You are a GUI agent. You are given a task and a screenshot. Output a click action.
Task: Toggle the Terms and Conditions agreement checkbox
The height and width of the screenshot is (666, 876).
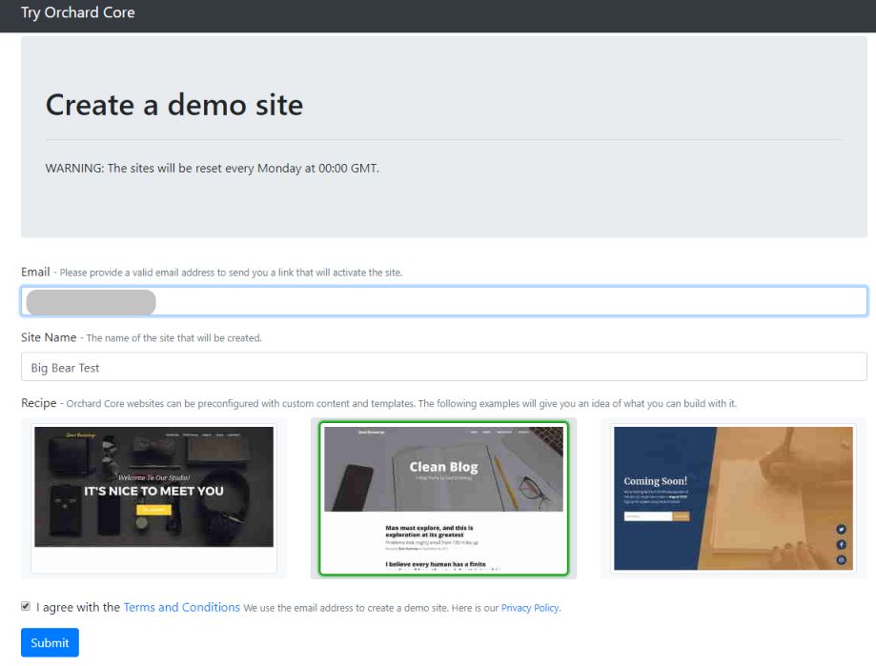click(26, 606)
